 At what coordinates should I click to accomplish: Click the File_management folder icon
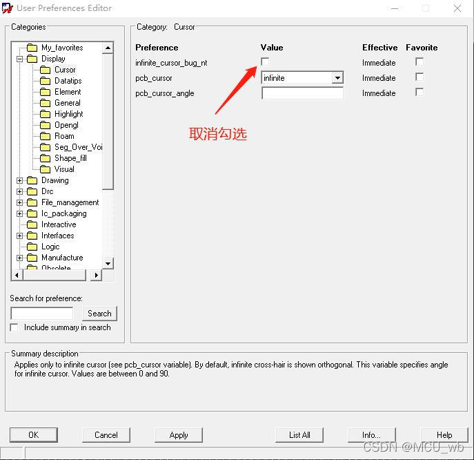(32, 202)
